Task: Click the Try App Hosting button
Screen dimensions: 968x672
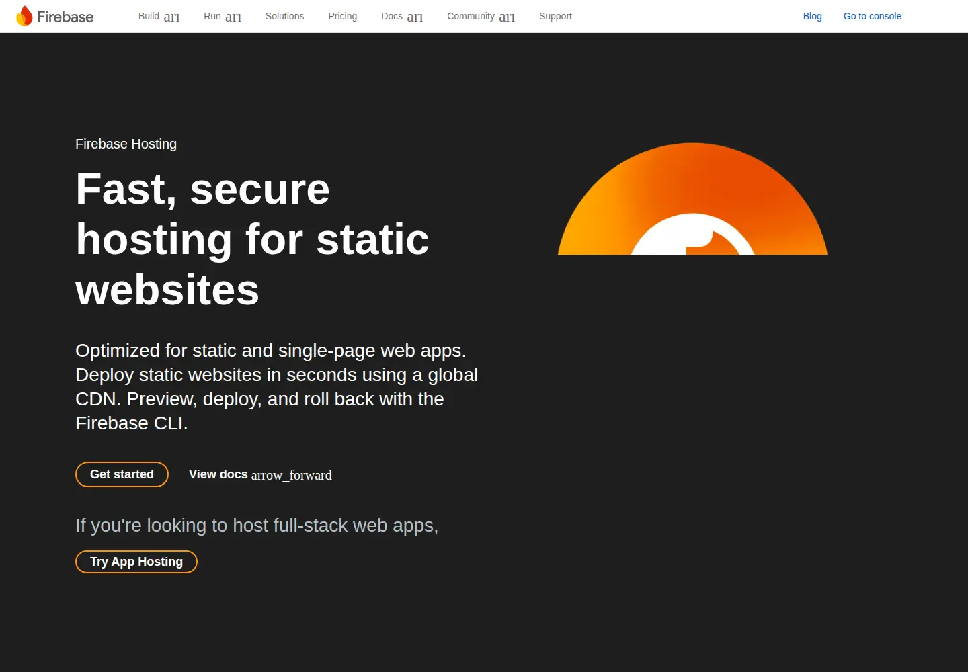Action: coord(136,562)
